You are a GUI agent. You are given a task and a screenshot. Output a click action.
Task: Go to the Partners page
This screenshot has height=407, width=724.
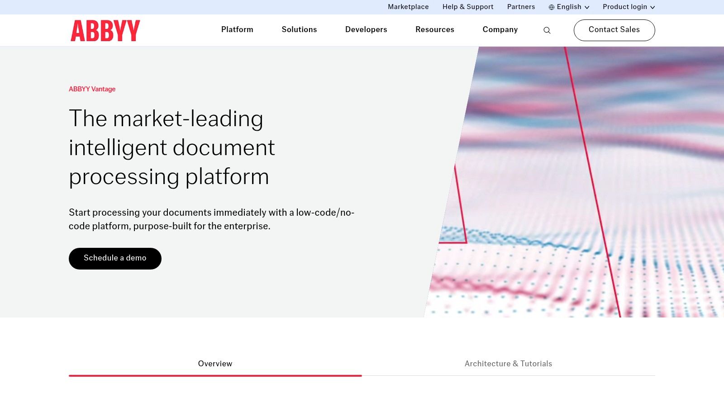click(521, 7)
